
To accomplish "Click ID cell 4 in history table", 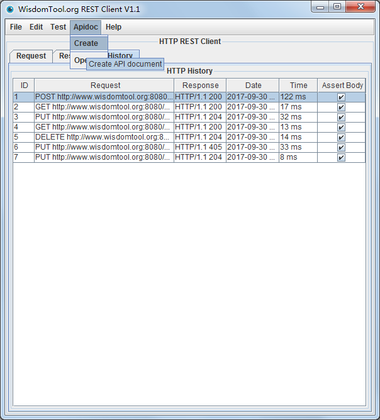I will click(23, 127).
